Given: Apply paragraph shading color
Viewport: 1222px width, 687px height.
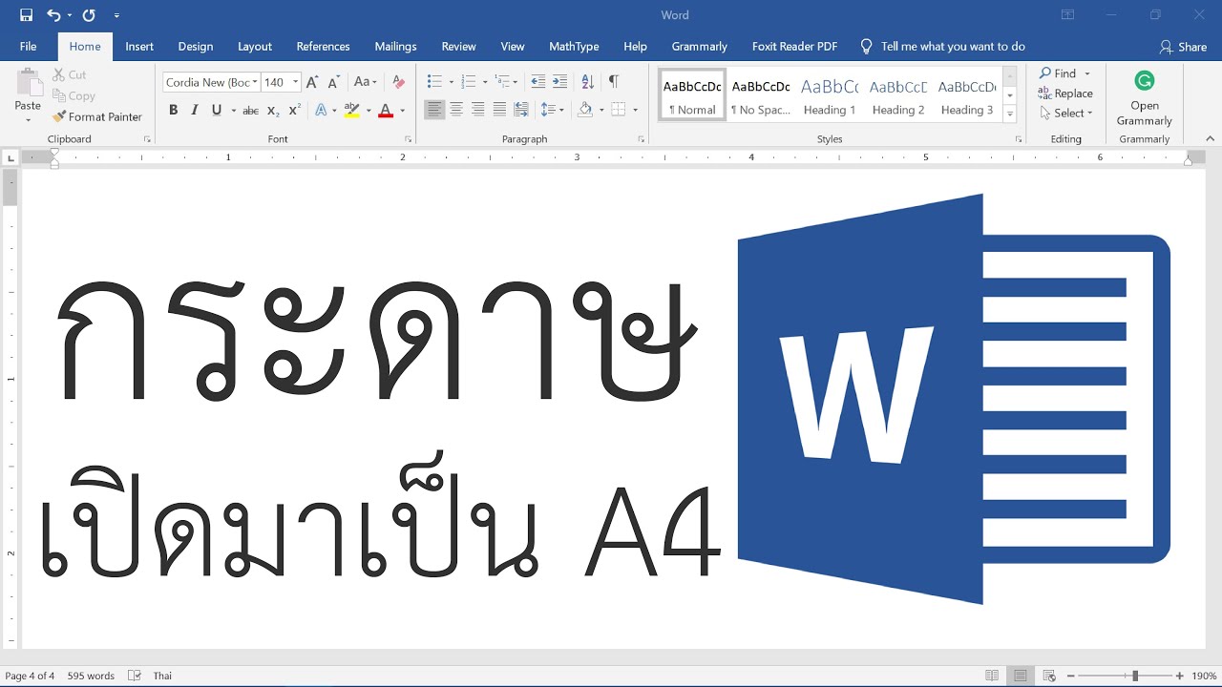Looking at the screenshot, I should click(x=584, y=110).
